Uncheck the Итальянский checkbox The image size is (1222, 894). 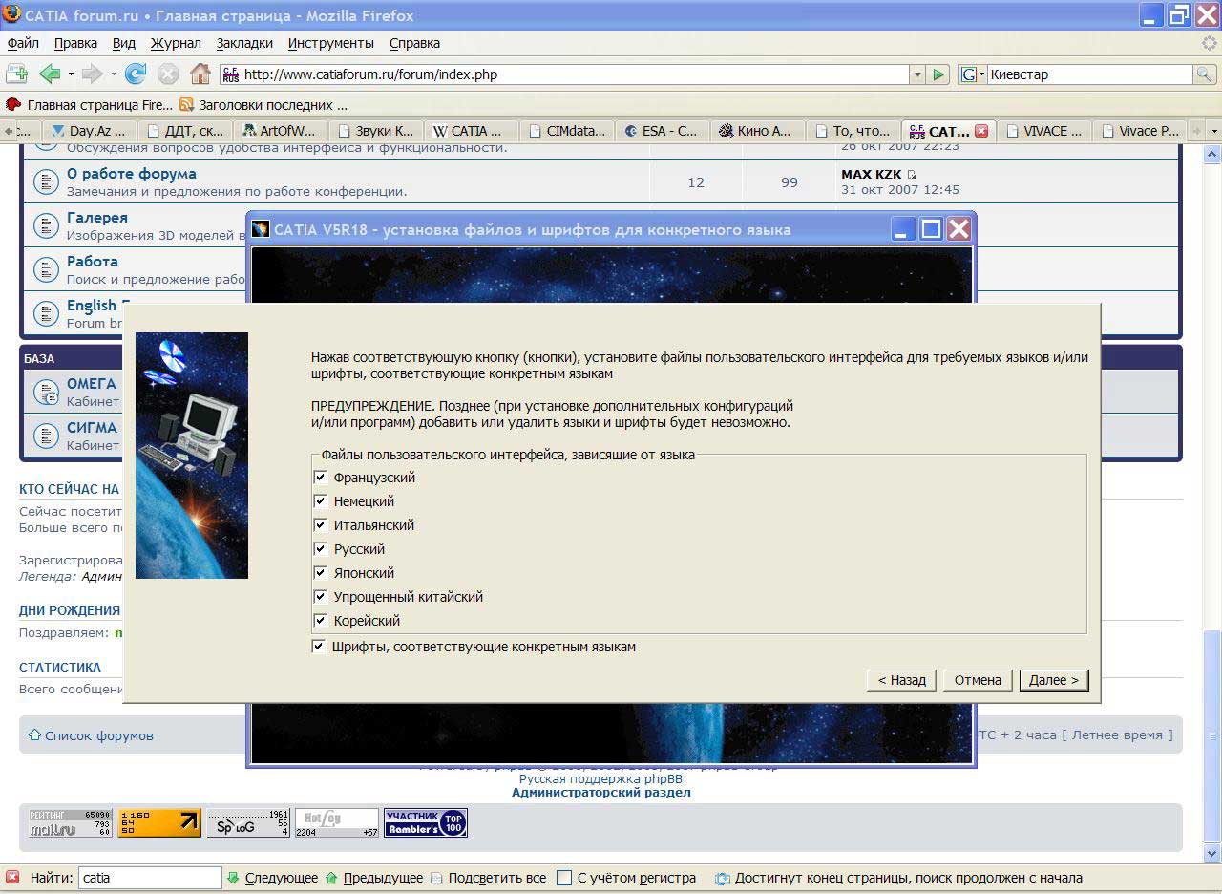tap(321, 525)
